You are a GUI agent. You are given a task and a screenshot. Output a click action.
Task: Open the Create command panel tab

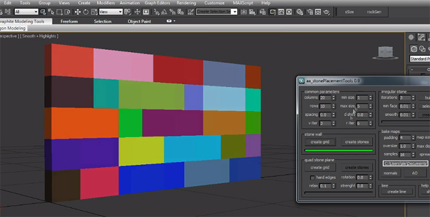click(x=411, y=37)
